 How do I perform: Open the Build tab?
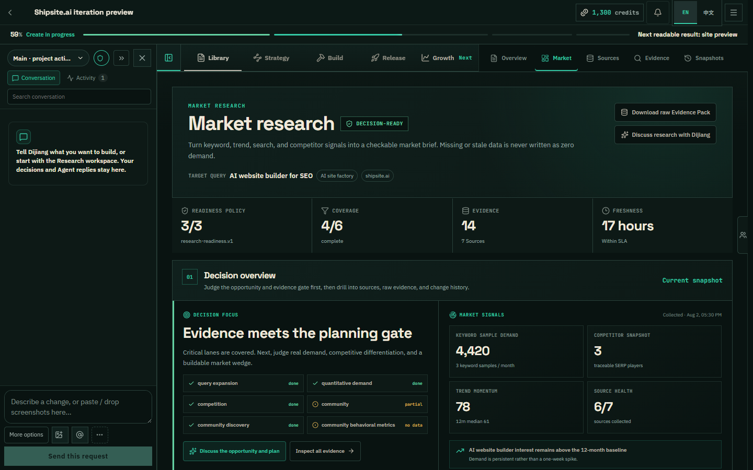point(330,58)
